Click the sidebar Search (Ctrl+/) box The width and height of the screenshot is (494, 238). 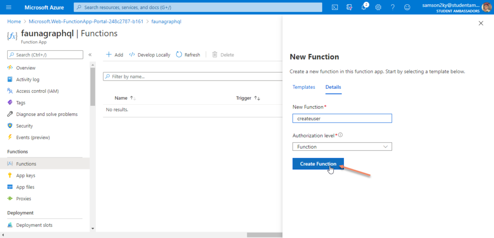[x=45, y=55]
